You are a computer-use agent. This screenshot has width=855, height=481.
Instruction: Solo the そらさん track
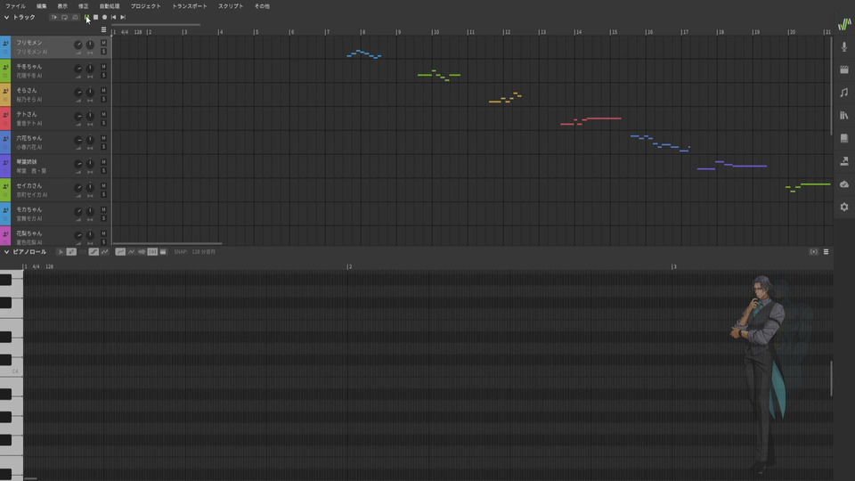coord(103,99)
